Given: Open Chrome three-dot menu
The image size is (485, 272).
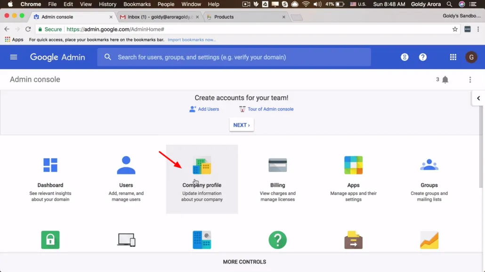Looking at the screenshot, I should coord(478,29).
